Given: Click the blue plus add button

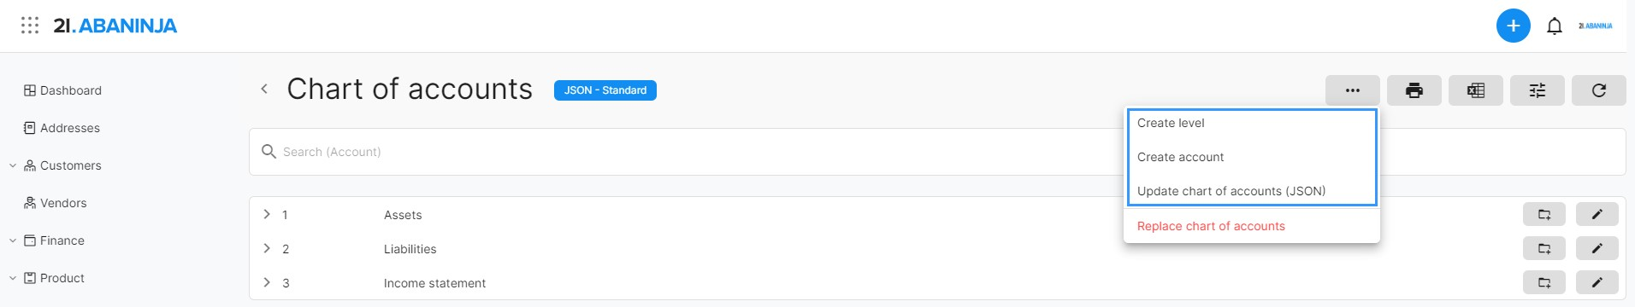Looking at the screenshot, I should pos(1513,26).
